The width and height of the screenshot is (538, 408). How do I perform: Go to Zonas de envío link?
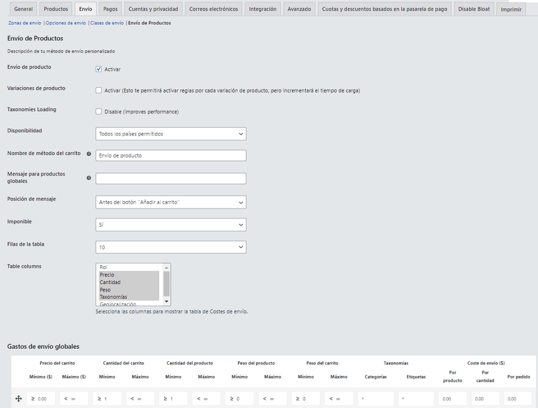pos(25,23)
